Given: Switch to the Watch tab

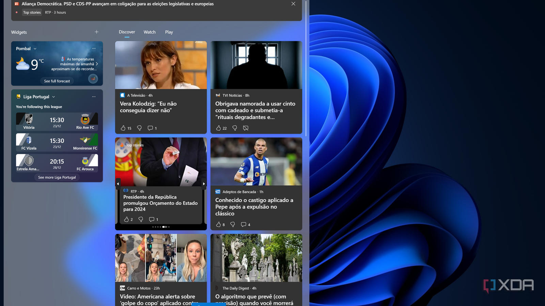Looking at the screenshot, I should tap(150, 32).
